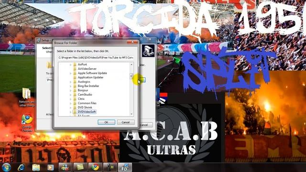Expand the Citrix folder node
306x172 pixels.
[x=70, y=99]
